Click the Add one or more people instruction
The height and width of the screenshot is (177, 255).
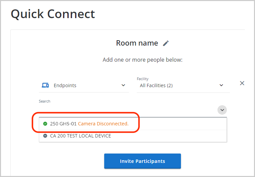tap(142, 60)
